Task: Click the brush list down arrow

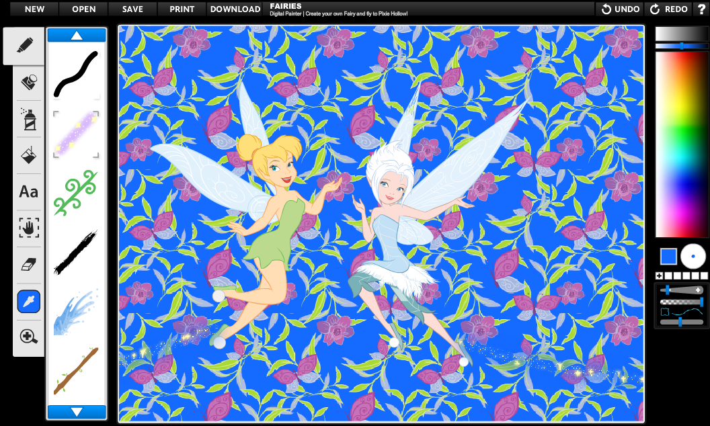Action: [77, 412]
